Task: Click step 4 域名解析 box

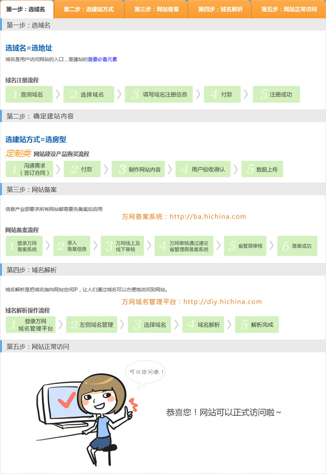Action: [x=203, y=325]
